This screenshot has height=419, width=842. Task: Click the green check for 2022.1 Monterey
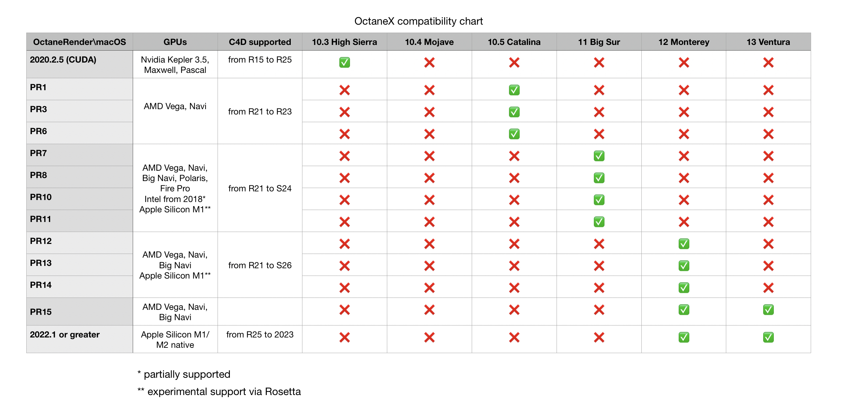pos(684,337)
